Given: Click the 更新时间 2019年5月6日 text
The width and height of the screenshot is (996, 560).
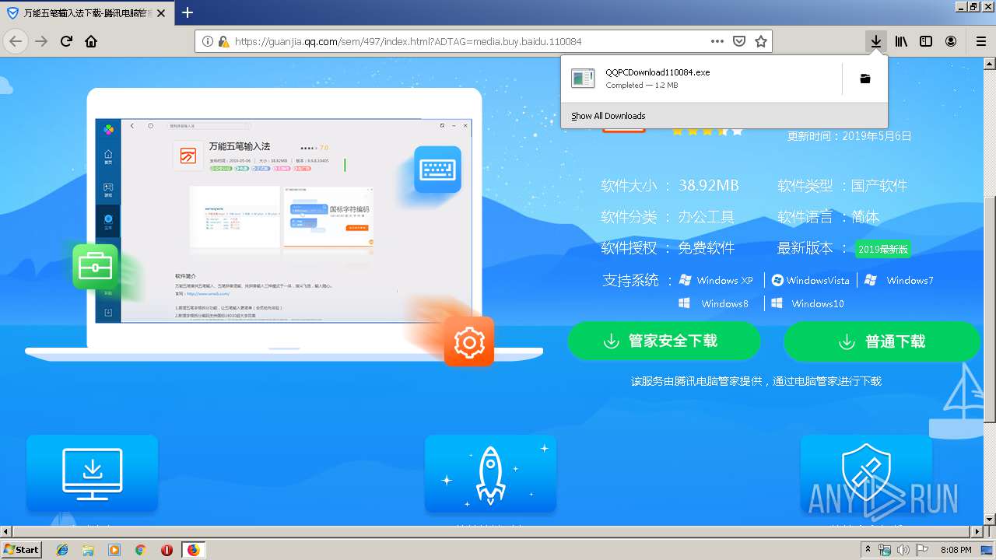Looking at the screenshot, I should tap(850, 136).
